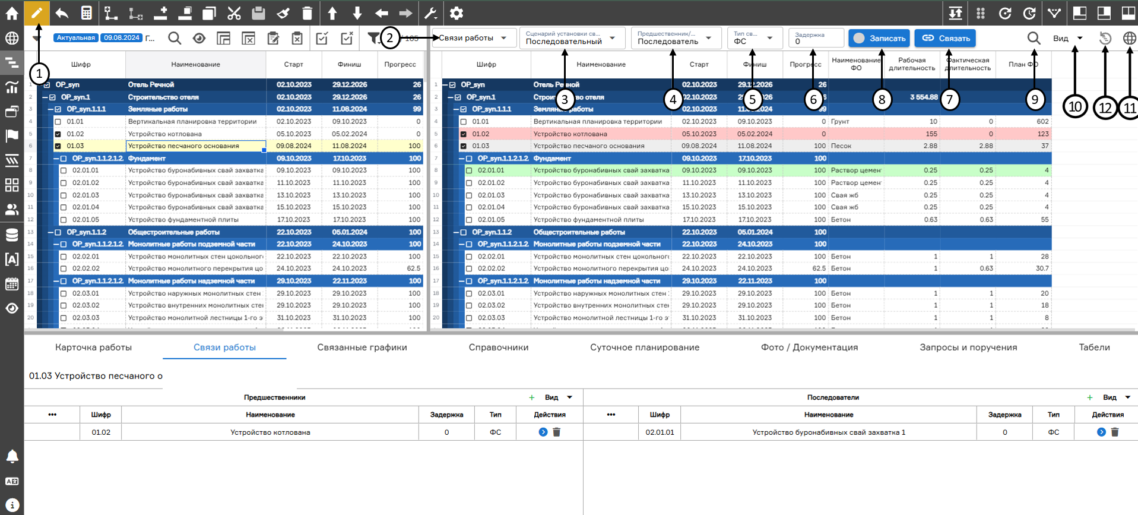Viewport: 1138px width, 515px height.
Task: Click the globe icon at right of toolbar
Action: (x=1130, y=38)
